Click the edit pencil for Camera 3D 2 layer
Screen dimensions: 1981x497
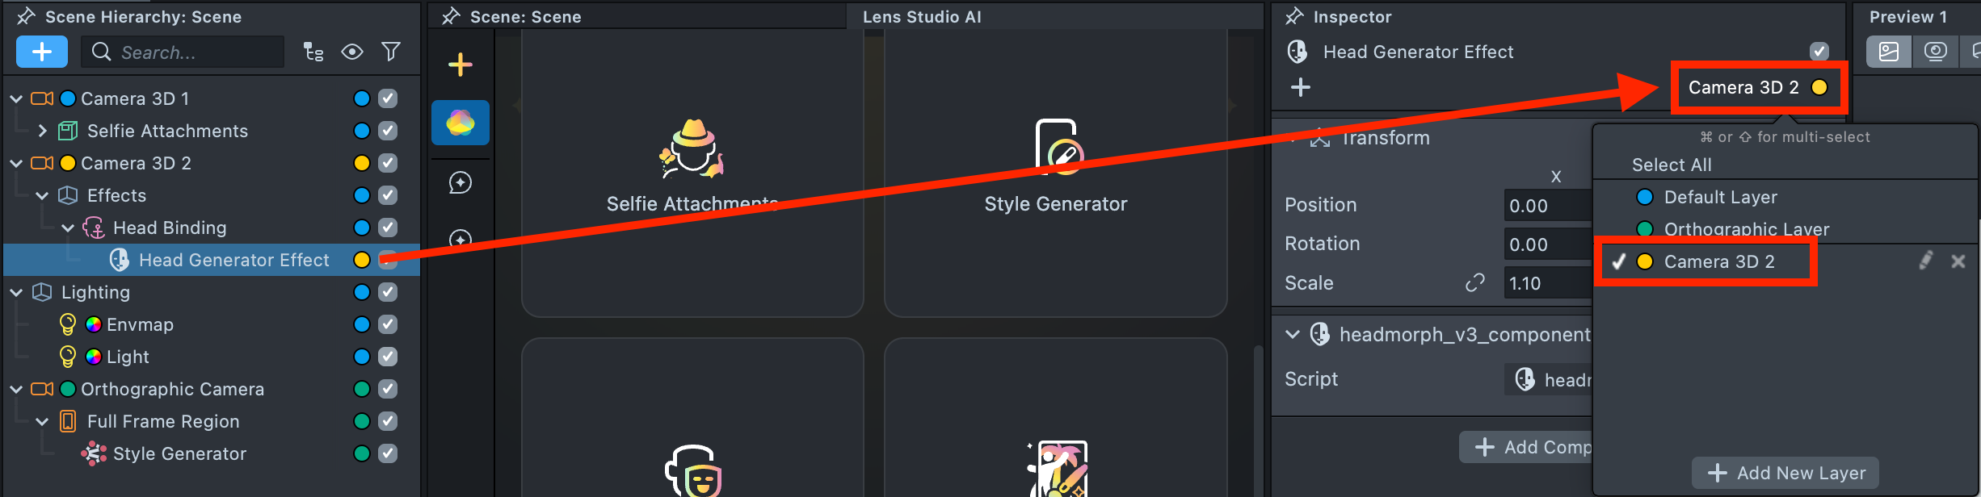(x=1926, y=261)
